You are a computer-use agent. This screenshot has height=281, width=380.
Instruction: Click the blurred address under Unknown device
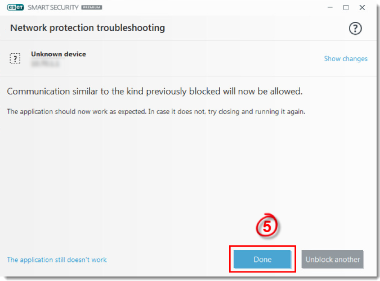46,64
